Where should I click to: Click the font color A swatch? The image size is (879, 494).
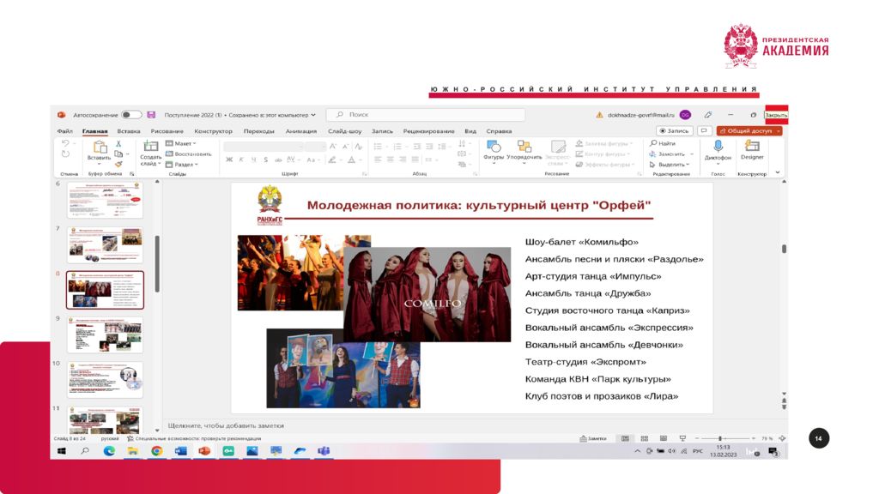(x=351, y=160)
